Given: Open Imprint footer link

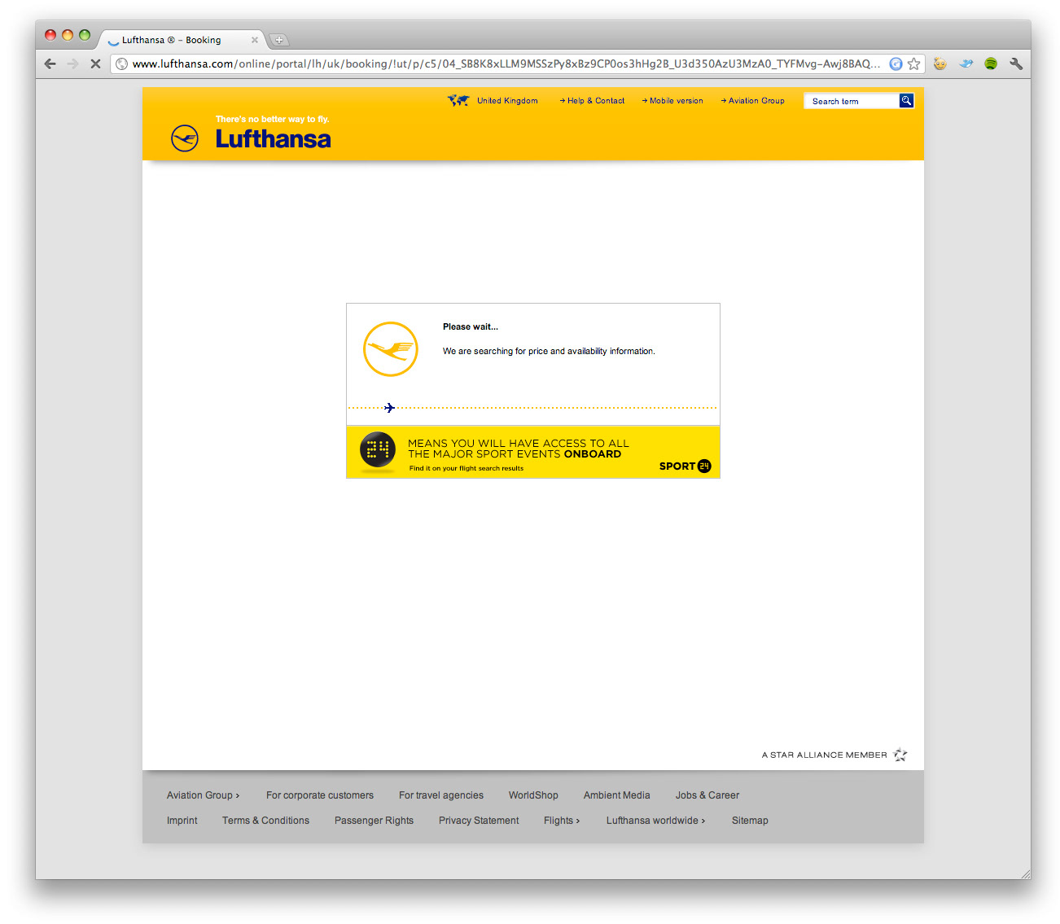Looking at the screenshot, I should (182, 821).
